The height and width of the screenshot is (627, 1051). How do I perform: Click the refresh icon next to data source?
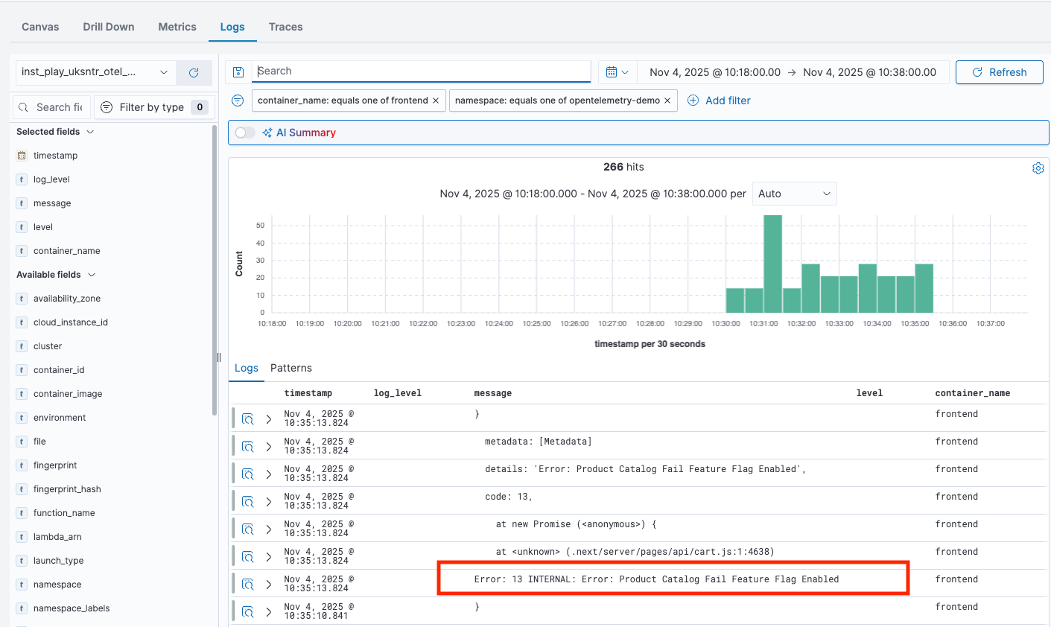[x=194, y=72]
